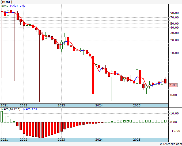
Task: Click the 10.00 label on MACD axis
Action: point(175,113)
